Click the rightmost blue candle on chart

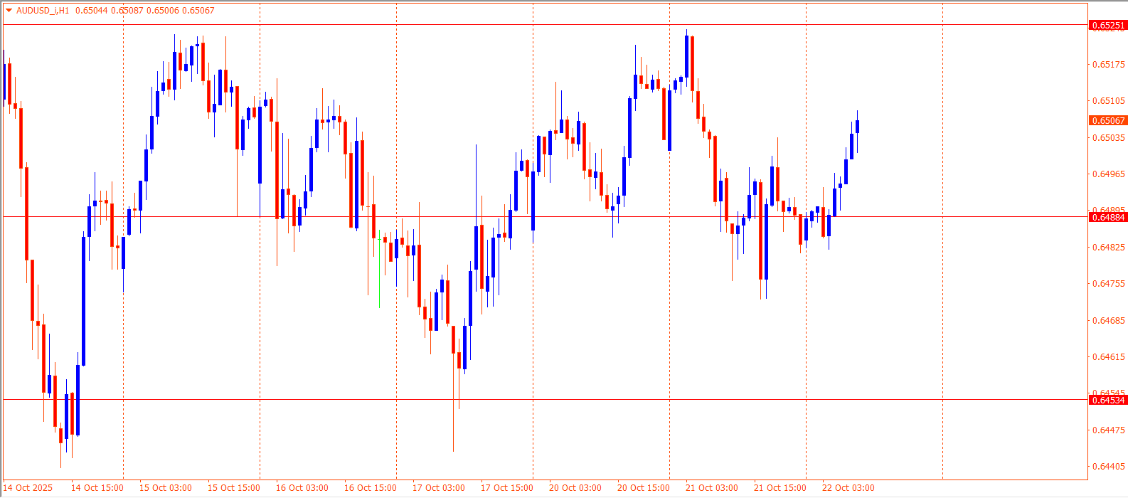click(x=858, y=127)
